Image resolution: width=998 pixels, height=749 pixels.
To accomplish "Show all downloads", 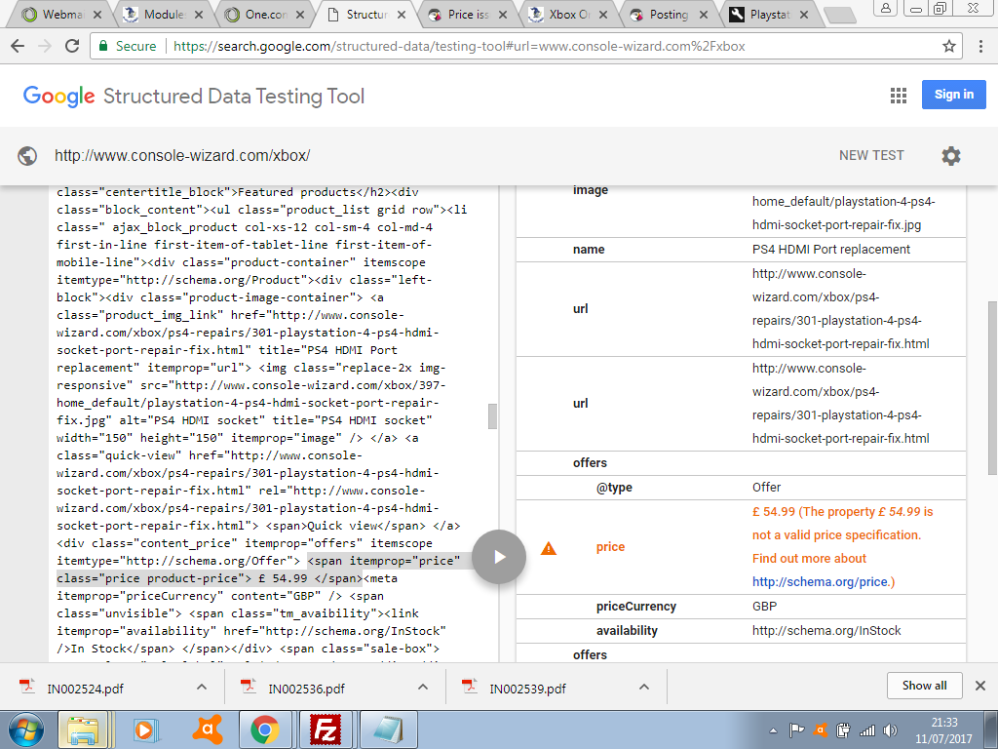I will click(x=924, y=686).
